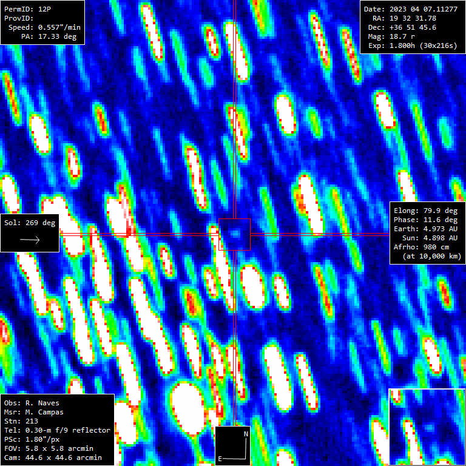Click the Obs: R. Naves line
The height and width of the screenshot is (466, 466).
click(x=32, y=403)
